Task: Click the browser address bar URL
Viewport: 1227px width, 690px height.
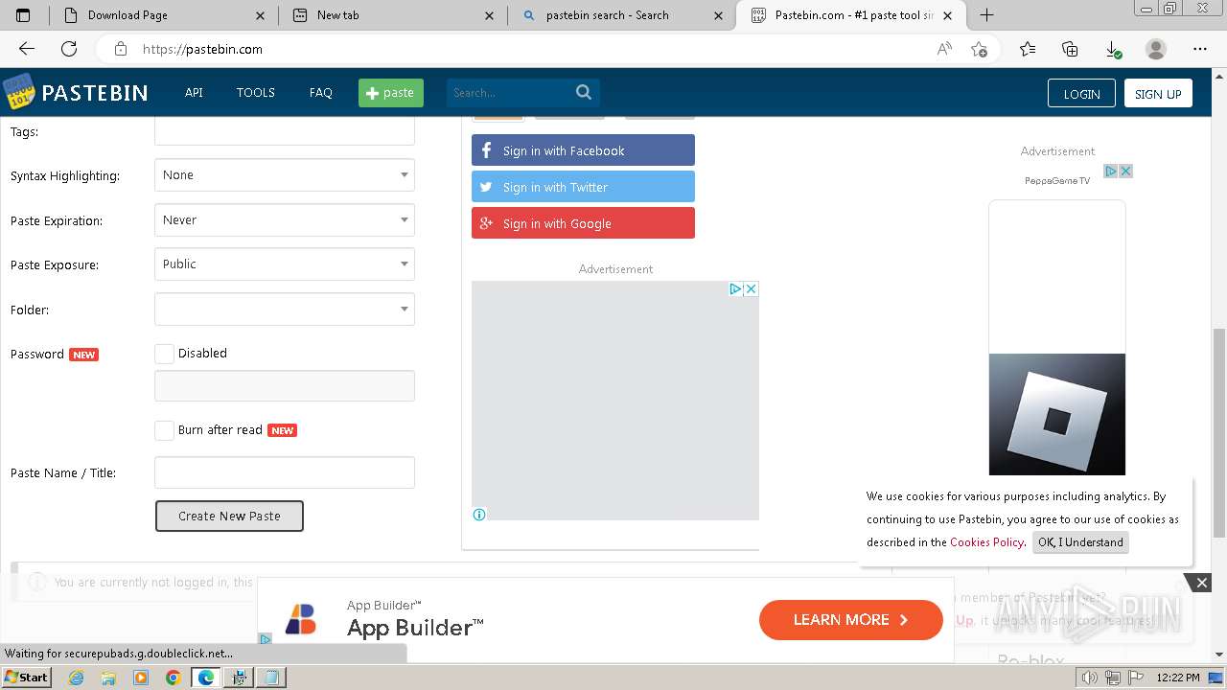Action: 202,49
